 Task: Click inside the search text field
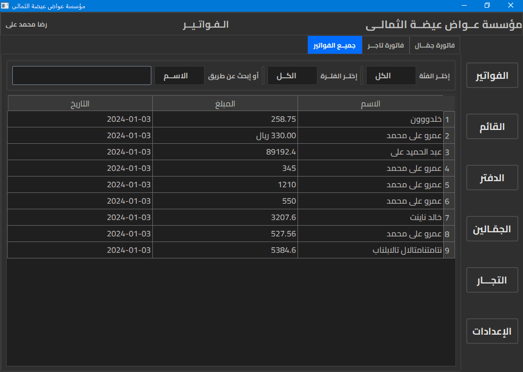81,75
